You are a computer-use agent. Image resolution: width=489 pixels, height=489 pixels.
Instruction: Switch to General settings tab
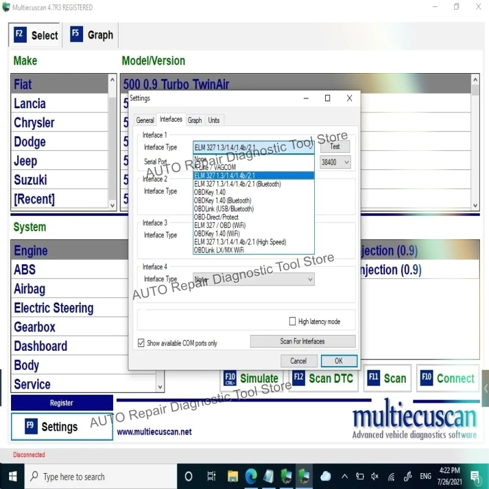(x=145, y=120)
